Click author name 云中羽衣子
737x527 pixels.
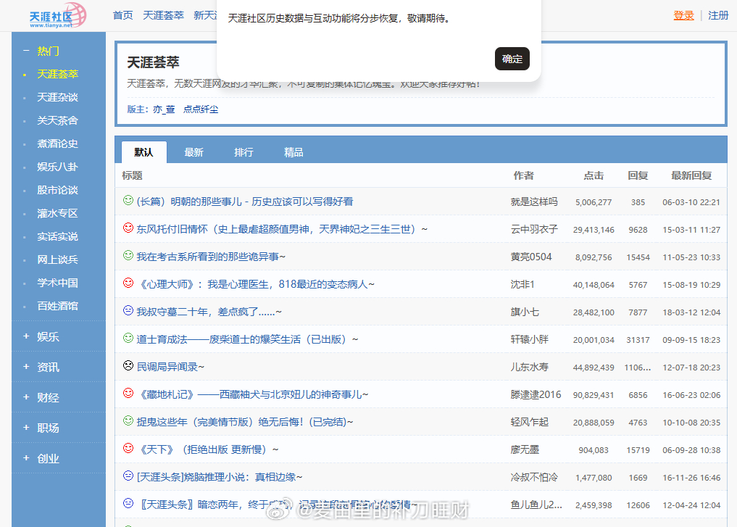(x=534, y=229)
